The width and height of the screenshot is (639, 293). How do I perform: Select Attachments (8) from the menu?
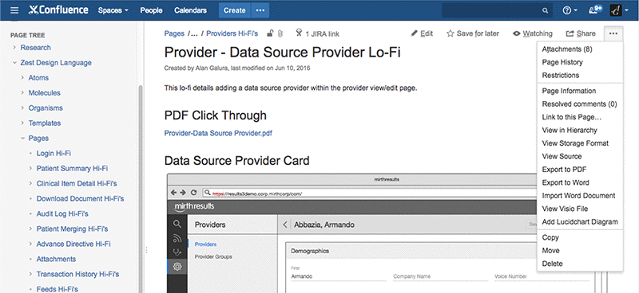(580, 49)
